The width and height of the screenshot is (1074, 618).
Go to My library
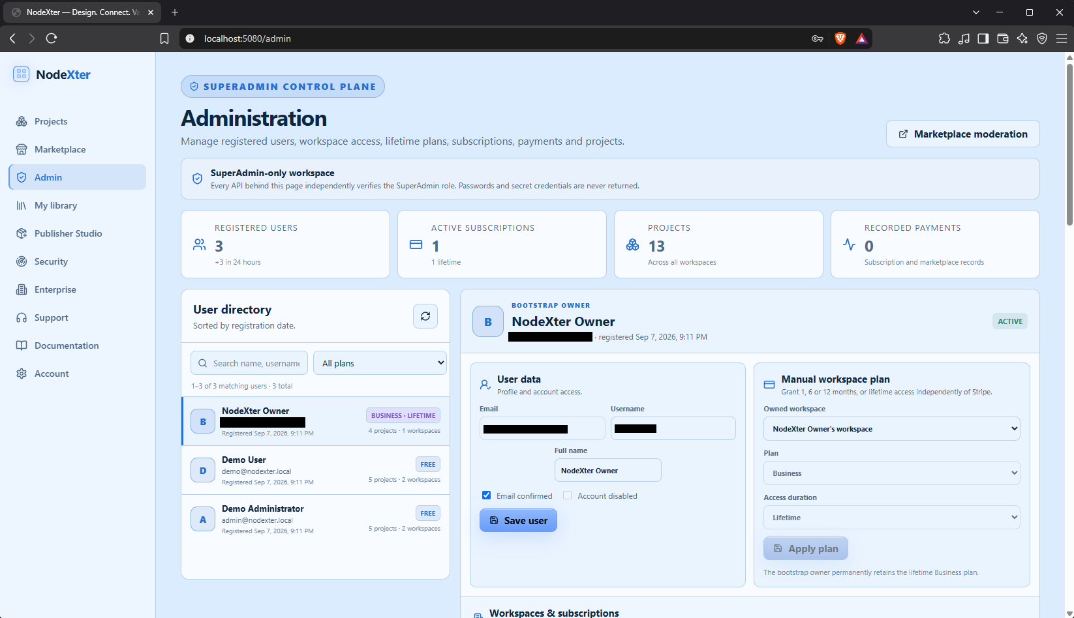(77, 205)
